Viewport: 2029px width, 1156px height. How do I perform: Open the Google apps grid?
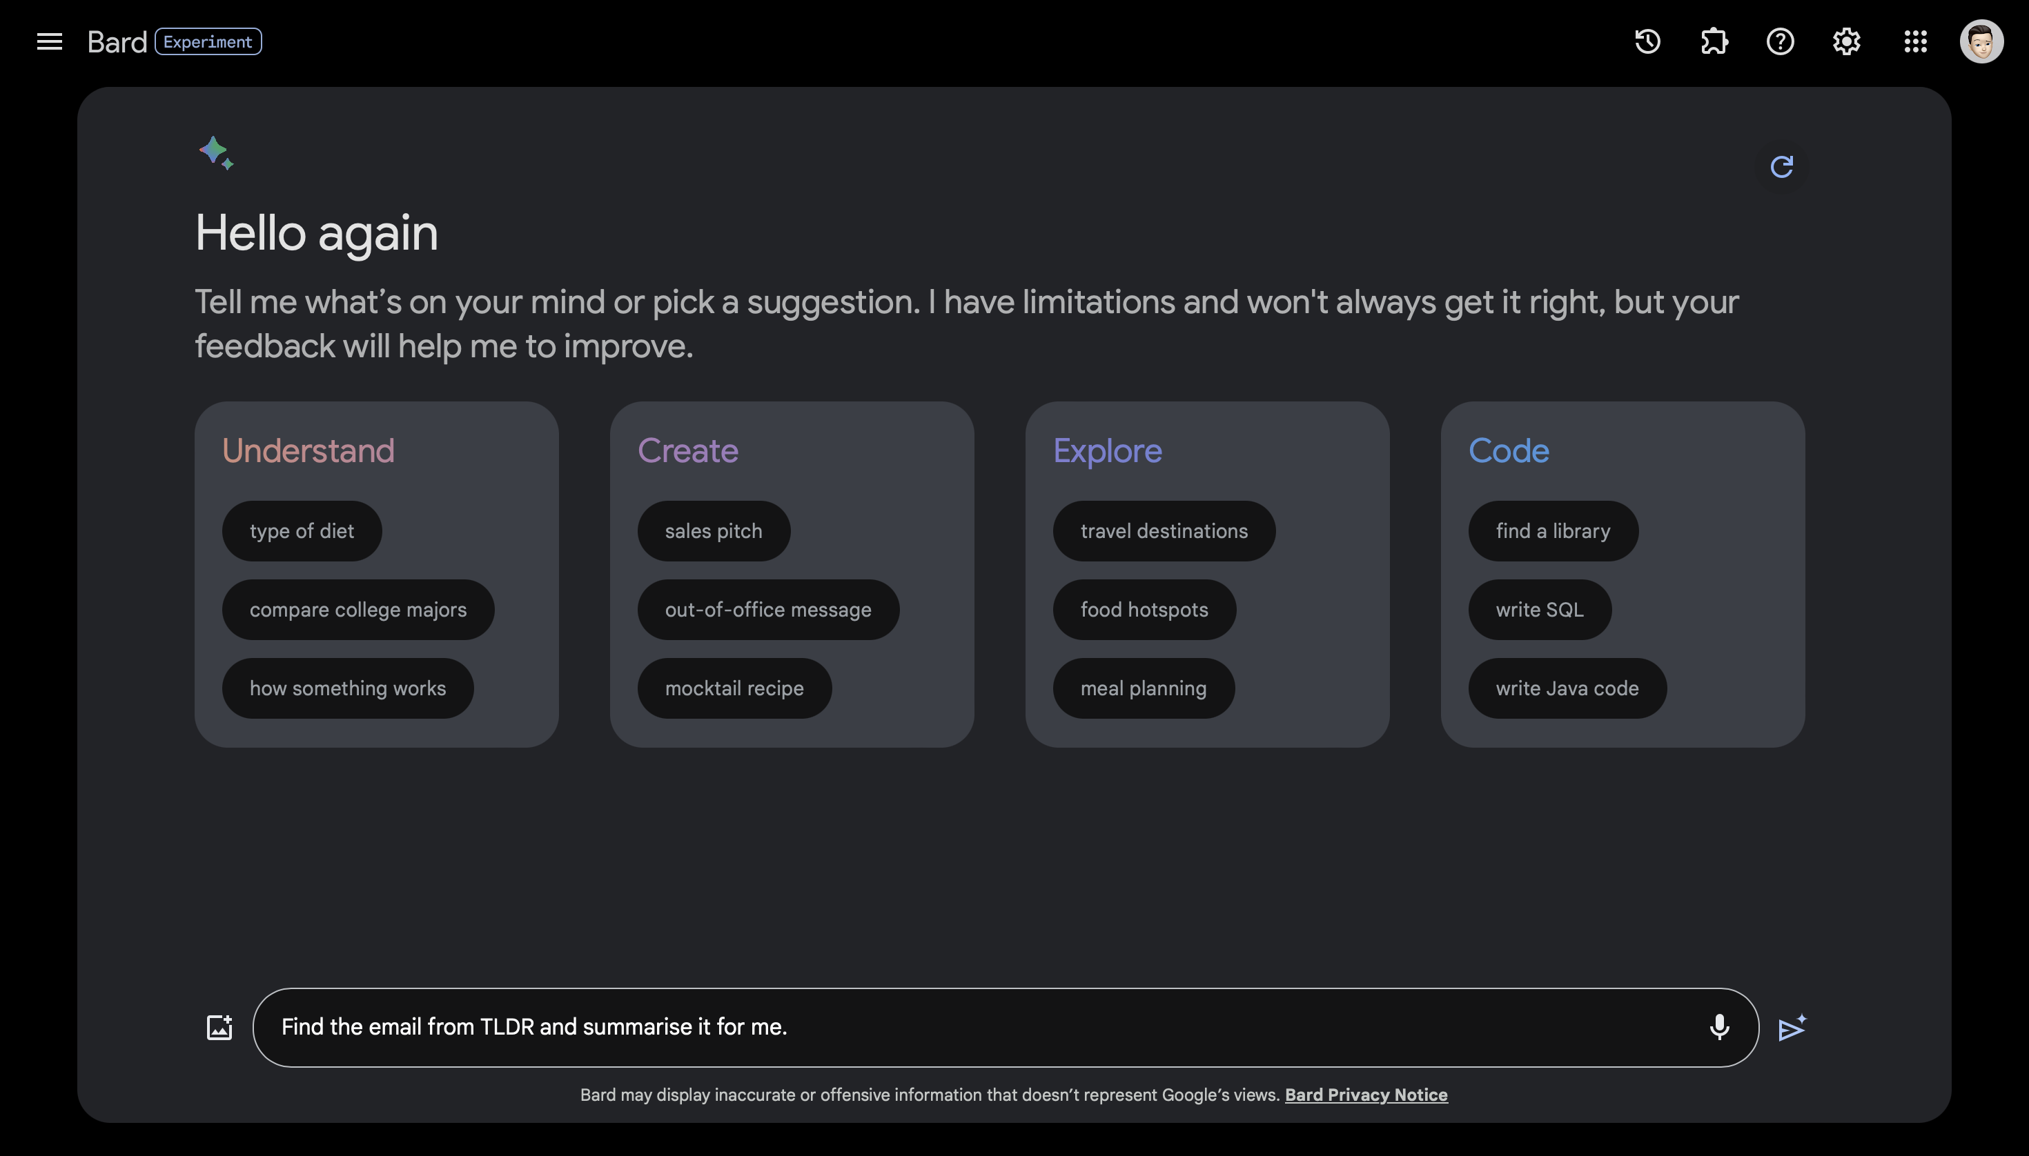click(x=1915, y=41)
